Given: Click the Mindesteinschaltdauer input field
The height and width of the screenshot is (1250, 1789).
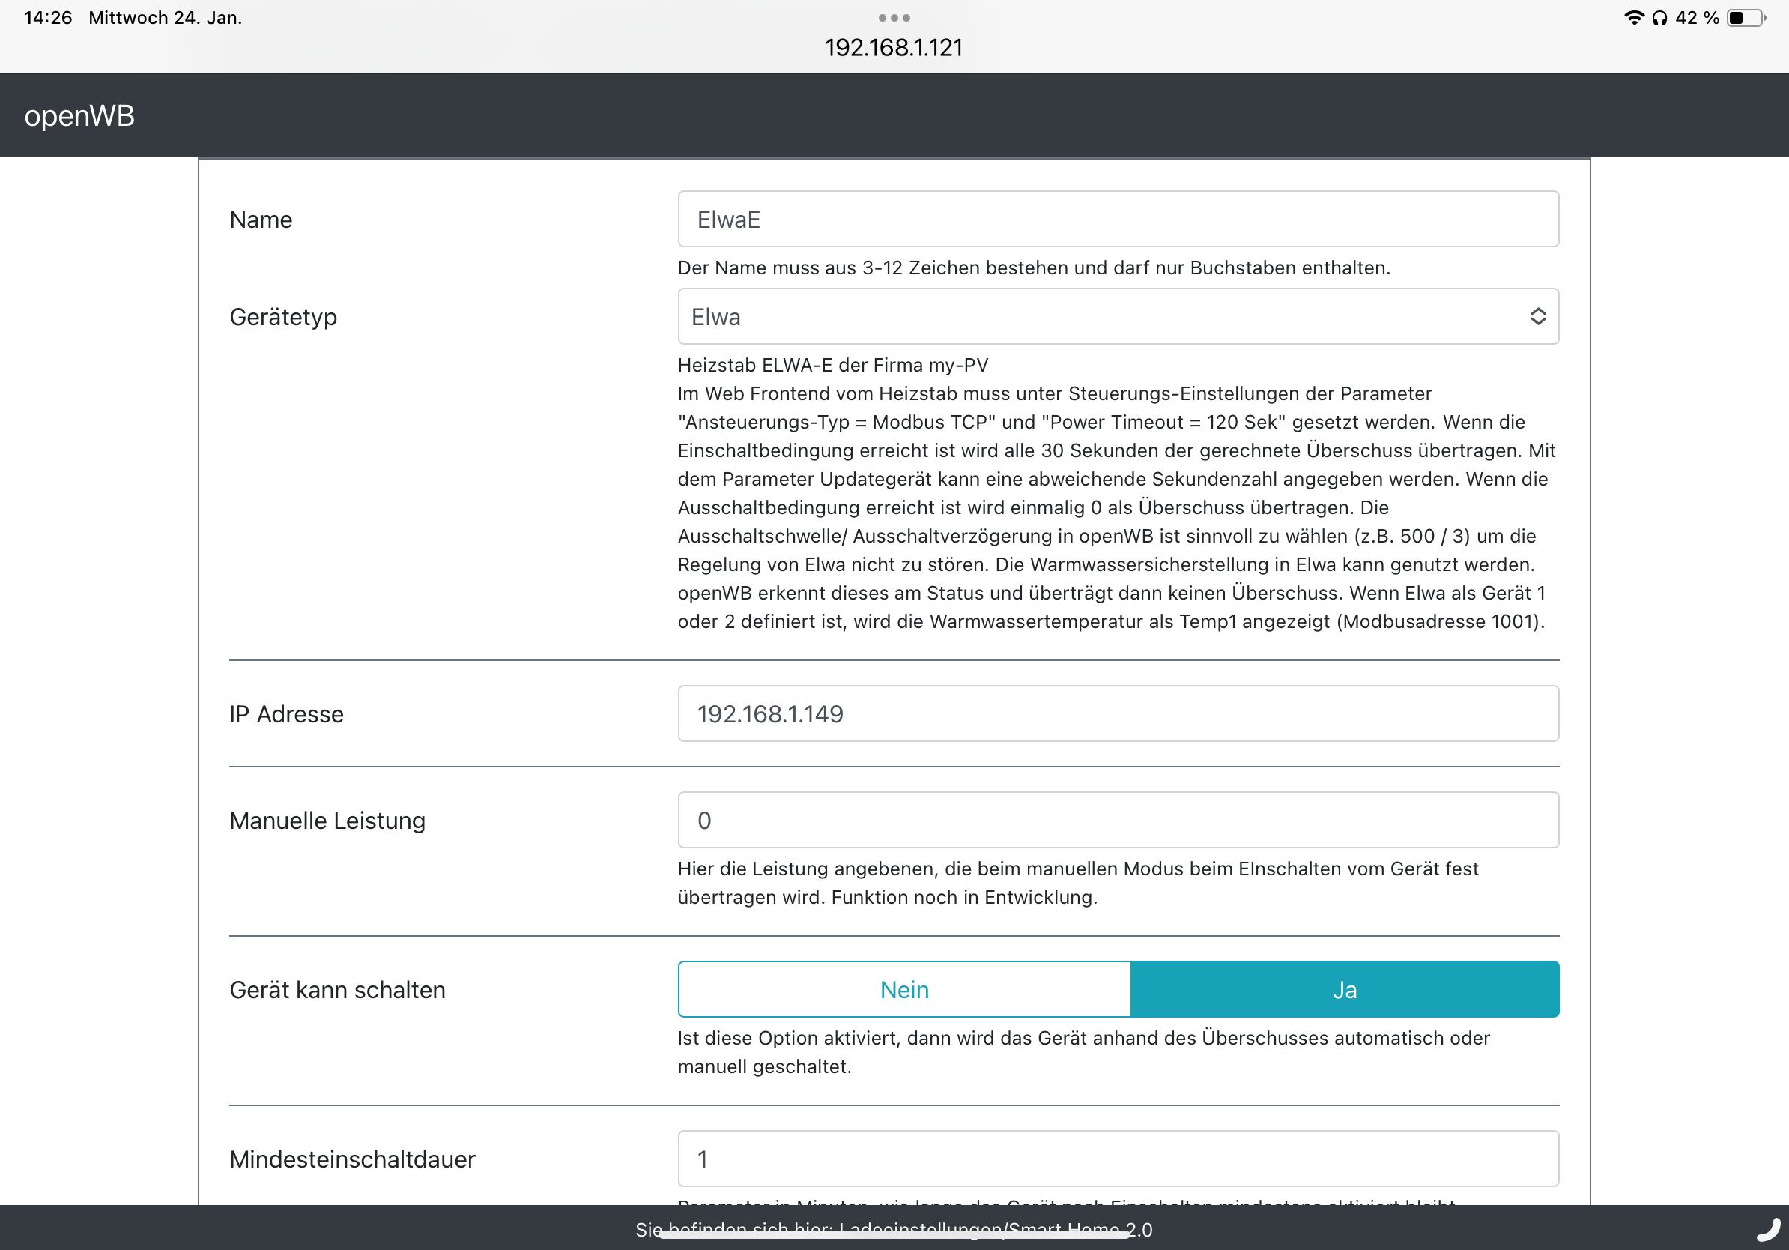Looking at the screenshot, I should (x=1117, y=1159).
